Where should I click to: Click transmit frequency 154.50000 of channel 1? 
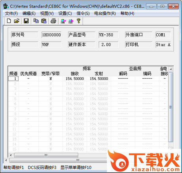click(x=99, y=79)
